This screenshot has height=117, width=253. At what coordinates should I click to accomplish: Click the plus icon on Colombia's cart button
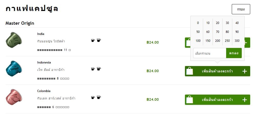245,100
